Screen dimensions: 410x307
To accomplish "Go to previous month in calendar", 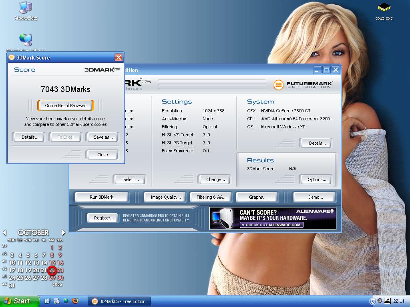I will click(x=4, y=232).
